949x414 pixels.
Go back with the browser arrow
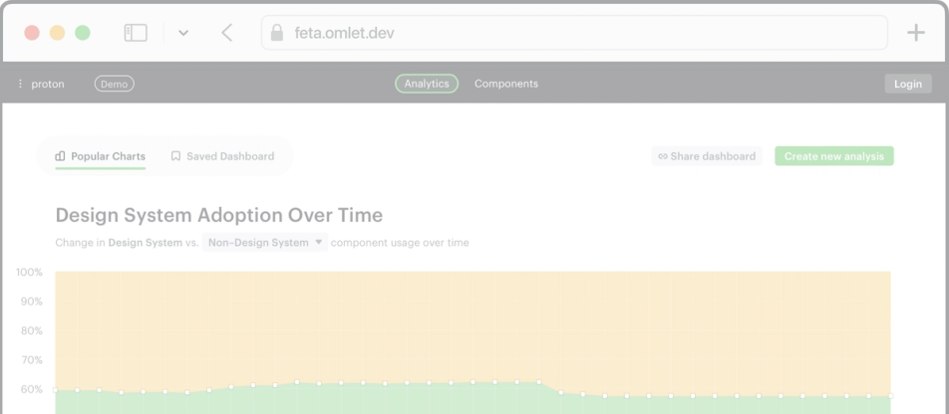[x=227, y=33]
